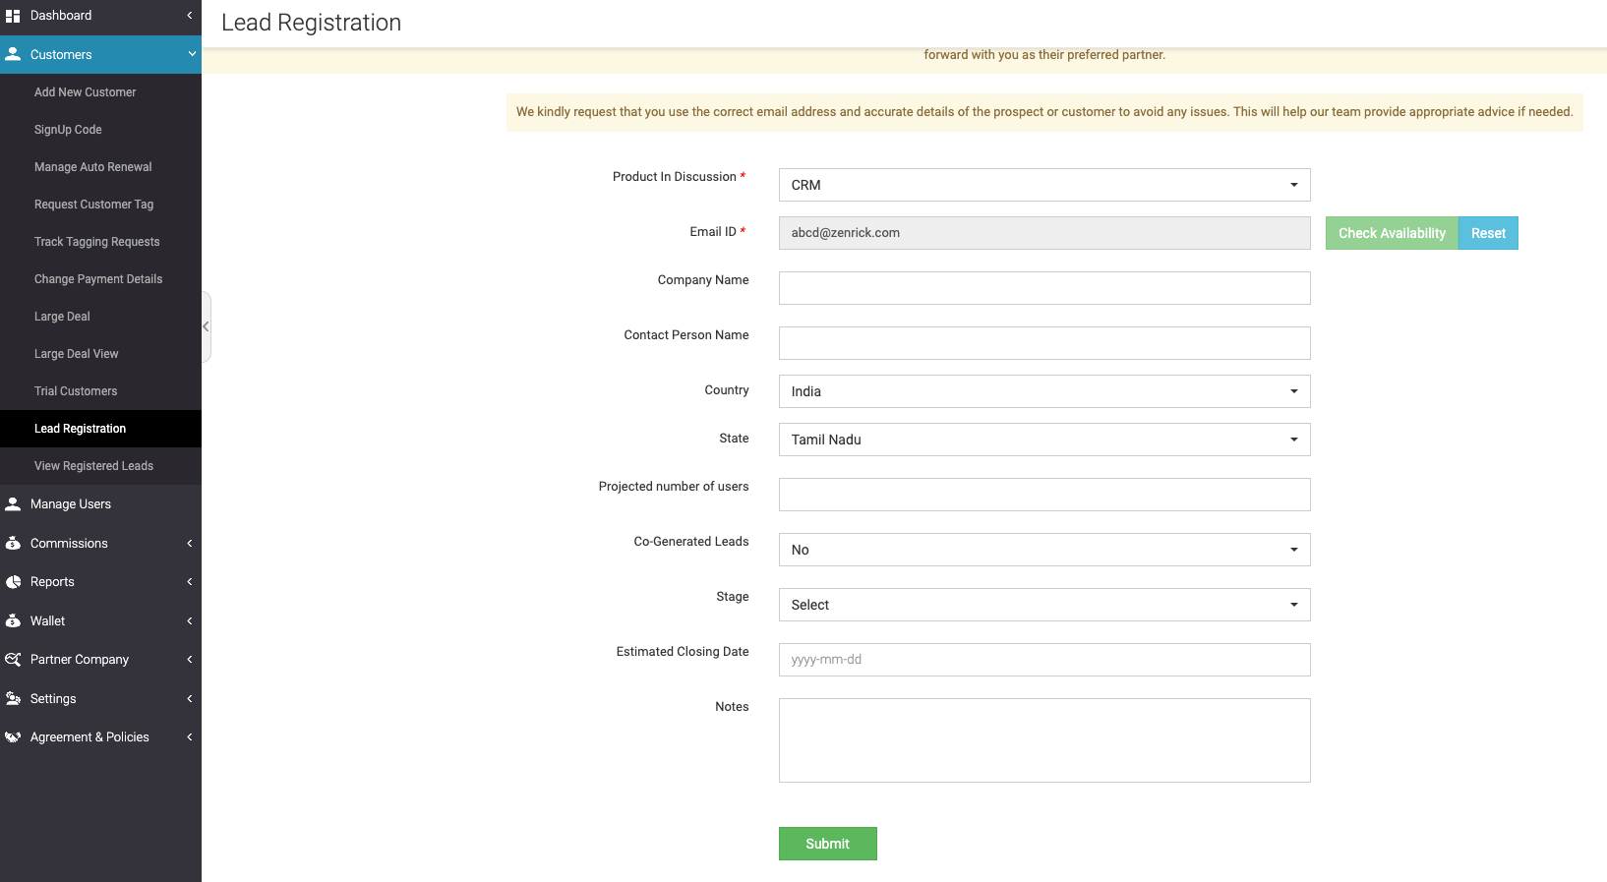Open the Country dropdown showing India
The image size is (1607, 882).
(1043, 391)
